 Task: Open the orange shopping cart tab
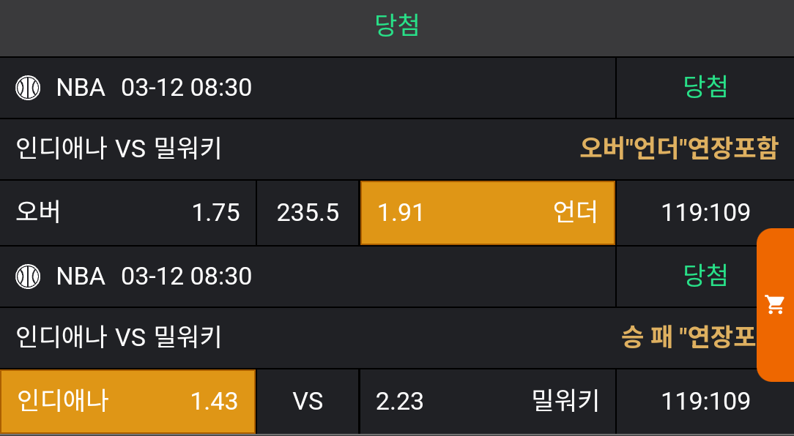tap(775, 304)
